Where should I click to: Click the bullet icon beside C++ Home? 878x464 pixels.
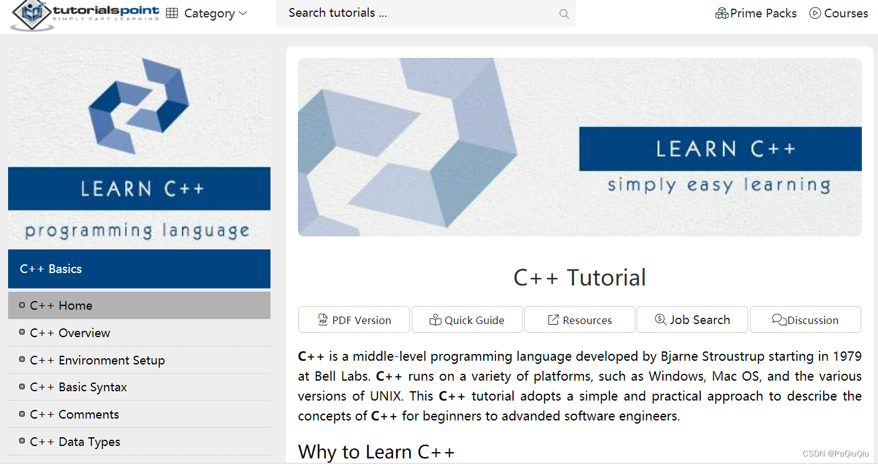tap(22, 305)
